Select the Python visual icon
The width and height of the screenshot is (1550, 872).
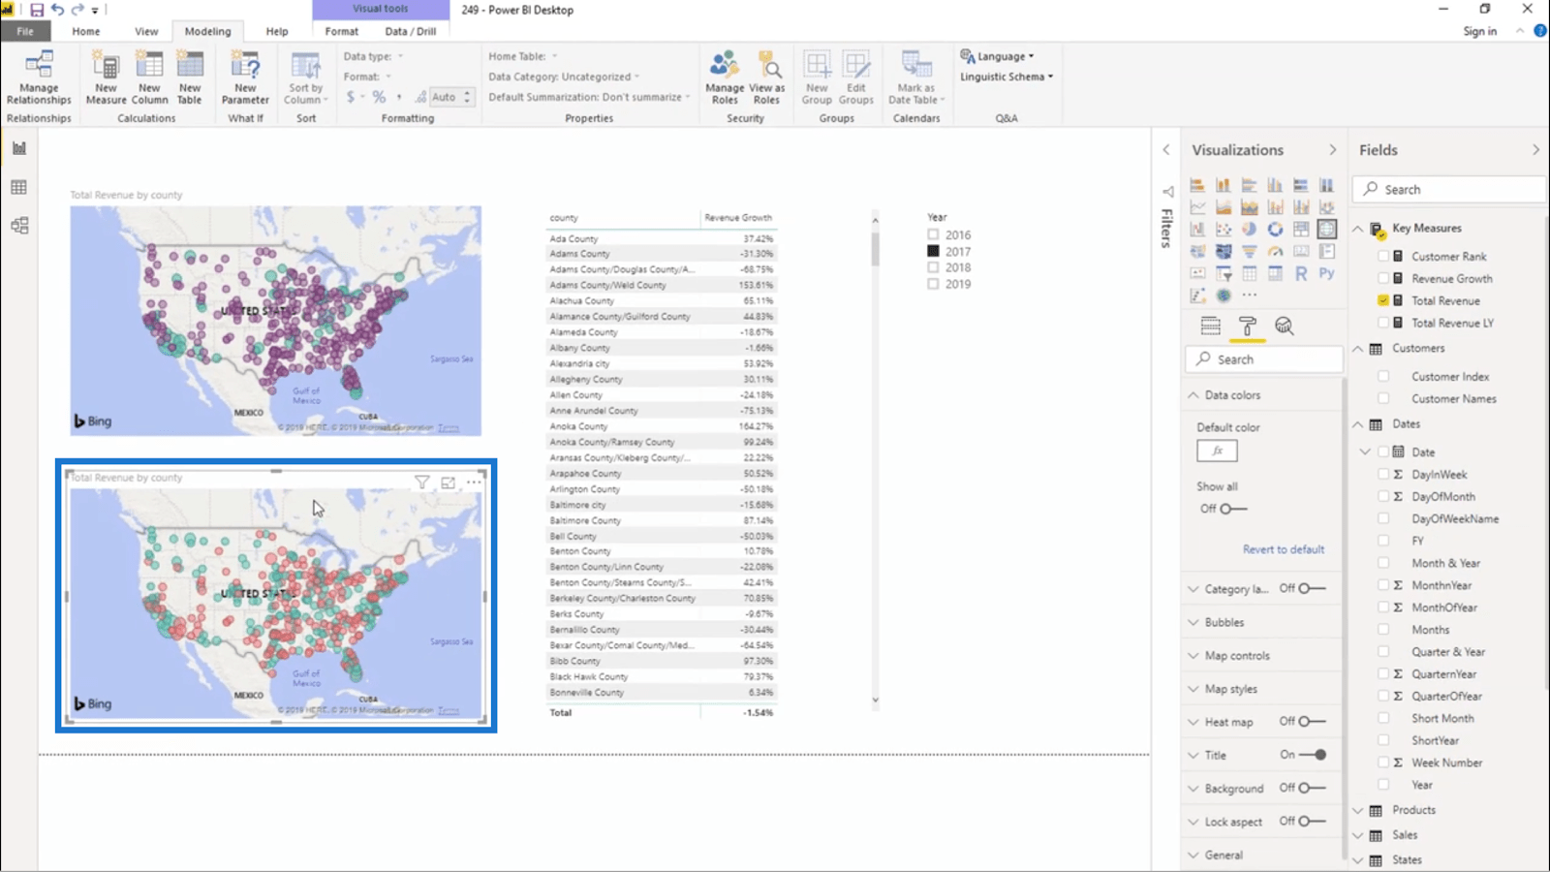(1326, 273)
